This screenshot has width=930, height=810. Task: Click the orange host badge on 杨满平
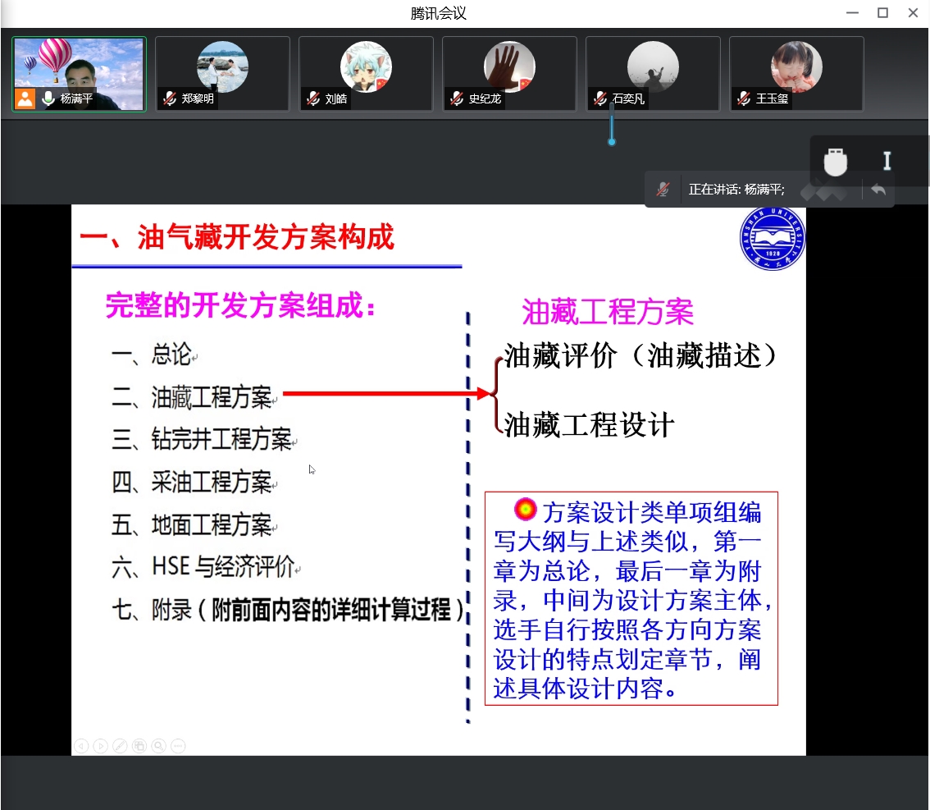[25, 99]
